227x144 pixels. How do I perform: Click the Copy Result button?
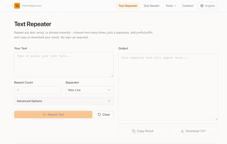click(143, 131)
